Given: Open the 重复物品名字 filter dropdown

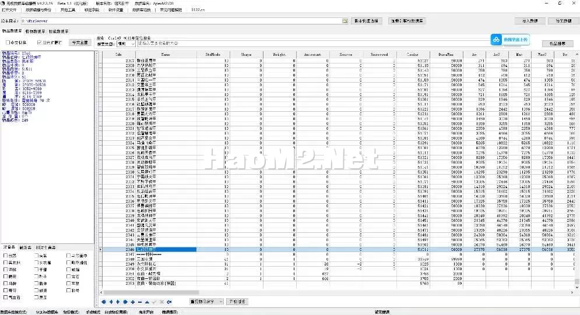Looking at the screenshot, I should (x=206, y=302).
